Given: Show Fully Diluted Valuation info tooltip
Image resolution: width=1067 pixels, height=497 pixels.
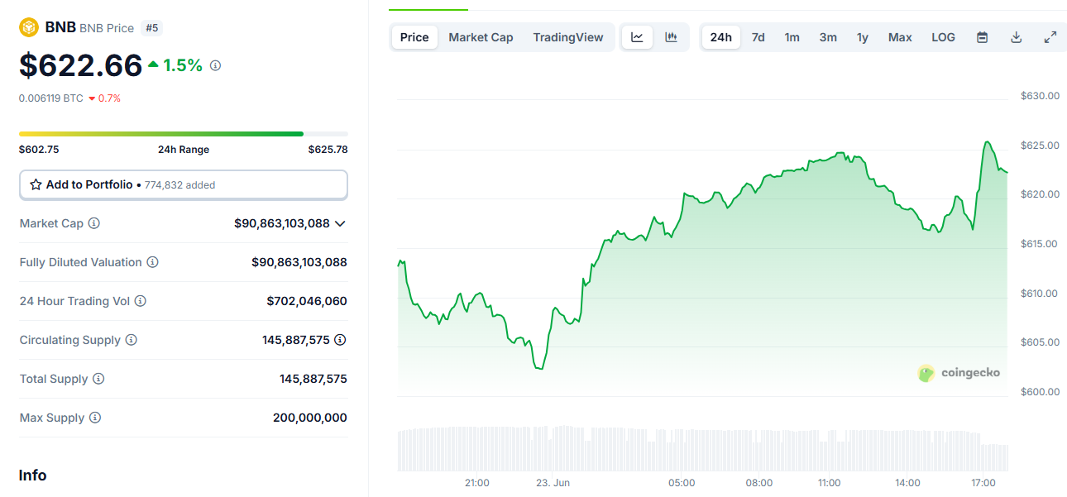Looking at the screenshot, I should [153, 262].
